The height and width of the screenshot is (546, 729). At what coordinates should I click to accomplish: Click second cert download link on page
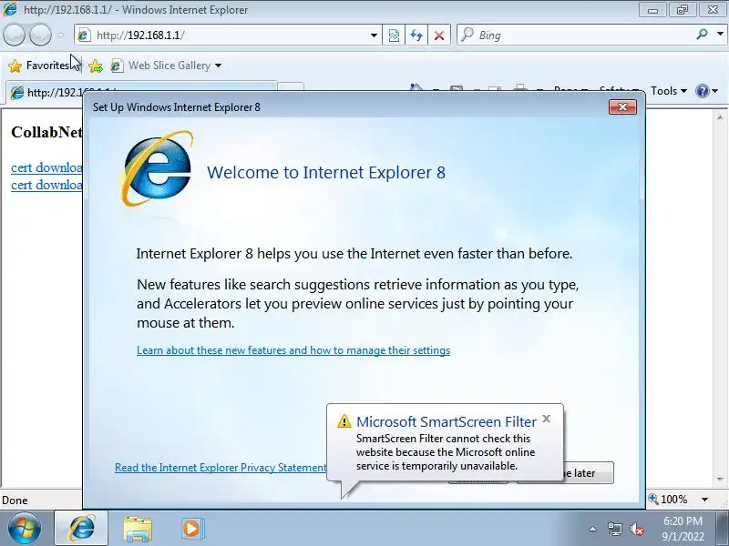(x=46, y=185)
